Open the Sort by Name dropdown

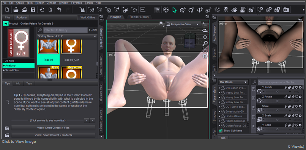pyautogui.click(x=67, y=36)
